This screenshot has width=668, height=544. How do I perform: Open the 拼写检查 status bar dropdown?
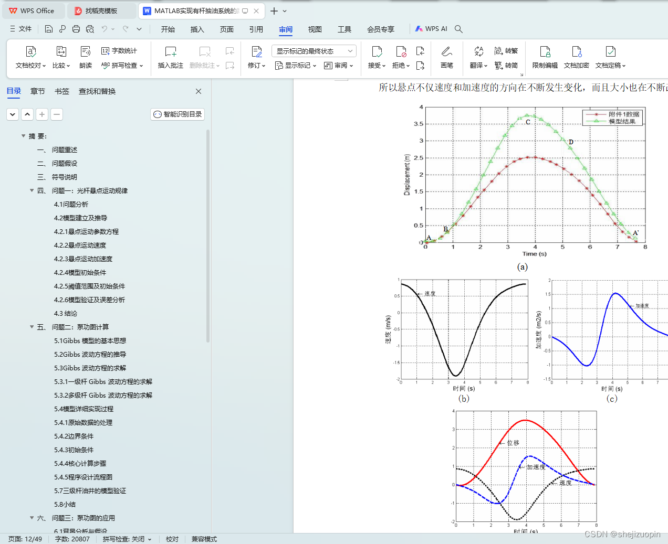click(127, 539)
